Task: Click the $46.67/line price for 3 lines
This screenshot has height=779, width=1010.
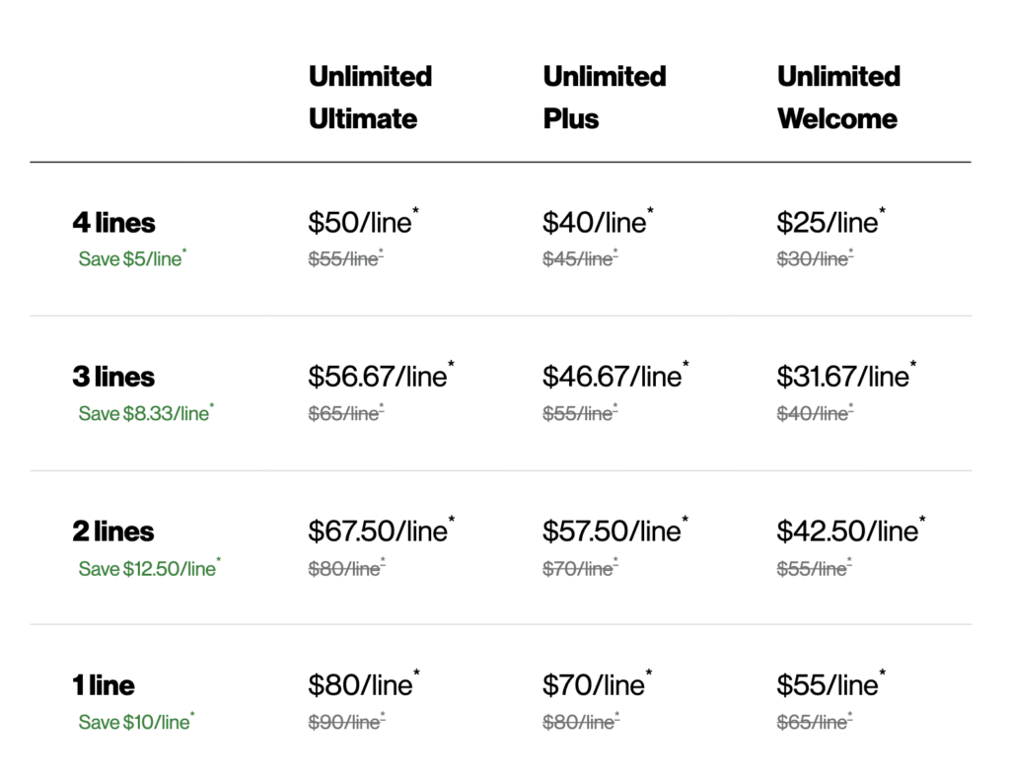Action: [612, 377]
